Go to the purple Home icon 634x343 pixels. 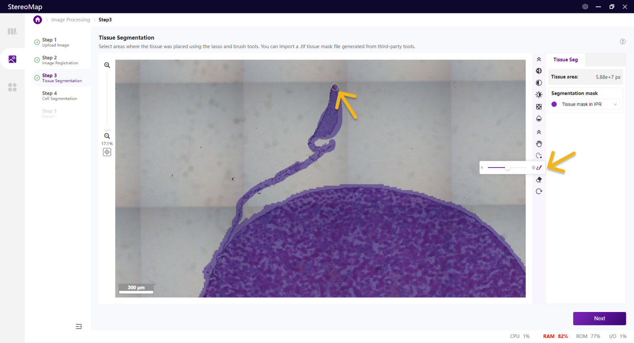38,20
